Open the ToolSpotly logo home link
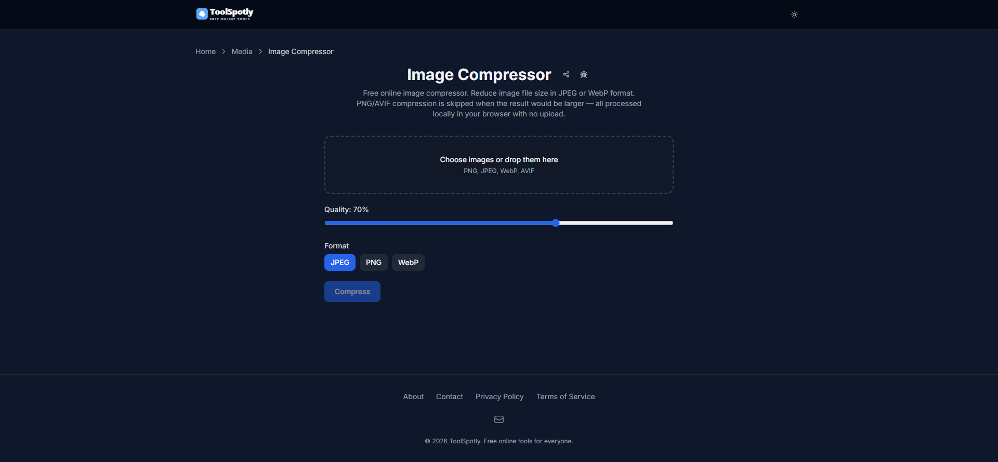This screenshot has width=998, height=462. click(225, 14)
